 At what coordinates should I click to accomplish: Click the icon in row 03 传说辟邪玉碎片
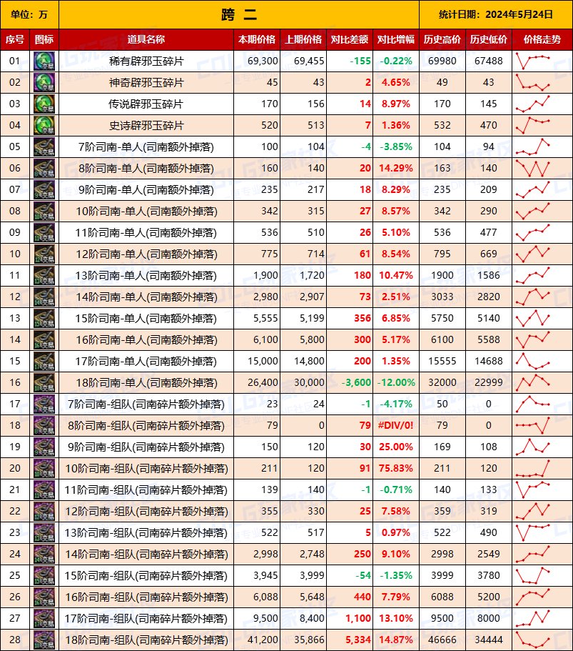coord(44,104)
